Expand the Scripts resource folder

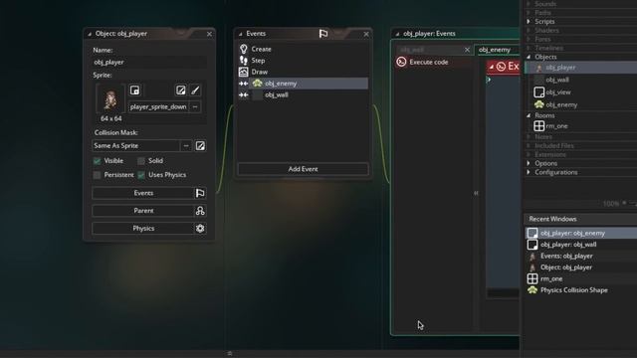click(529, 22)
